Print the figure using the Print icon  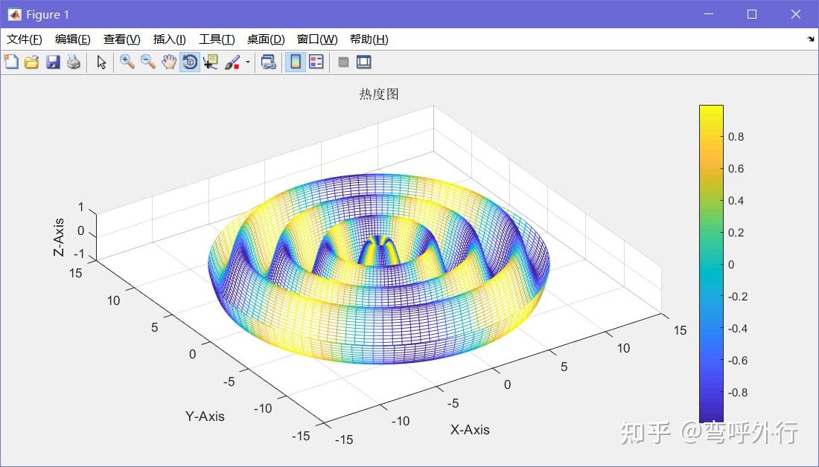click(x=73, y=62)
